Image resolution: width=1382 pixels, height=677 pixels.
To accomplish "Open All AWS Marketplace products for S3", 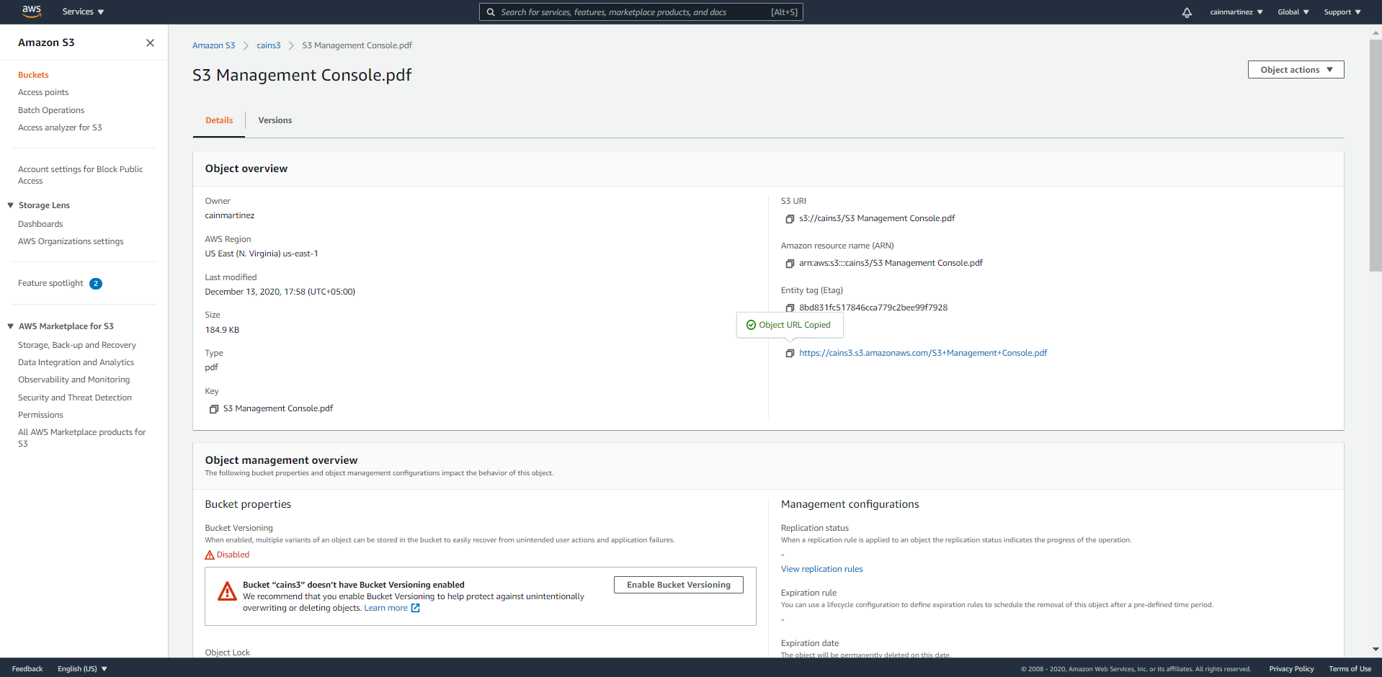I will tap(81, 438).
